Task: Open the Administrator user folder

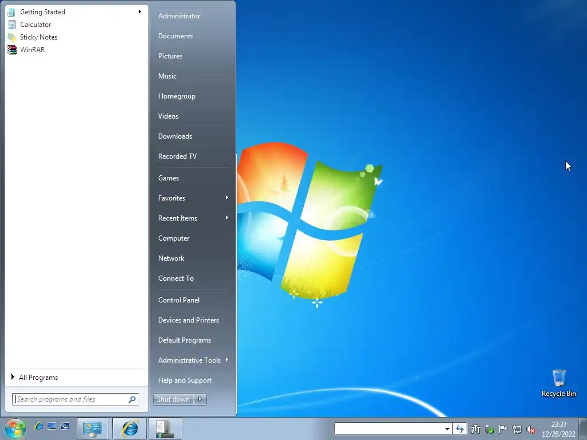Action: [179, 15]
